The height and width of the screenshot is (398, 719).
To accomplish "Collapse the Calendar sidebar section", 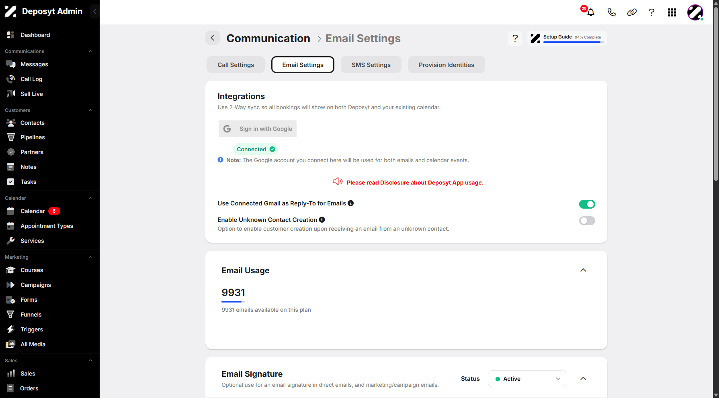I will [90, 198].
